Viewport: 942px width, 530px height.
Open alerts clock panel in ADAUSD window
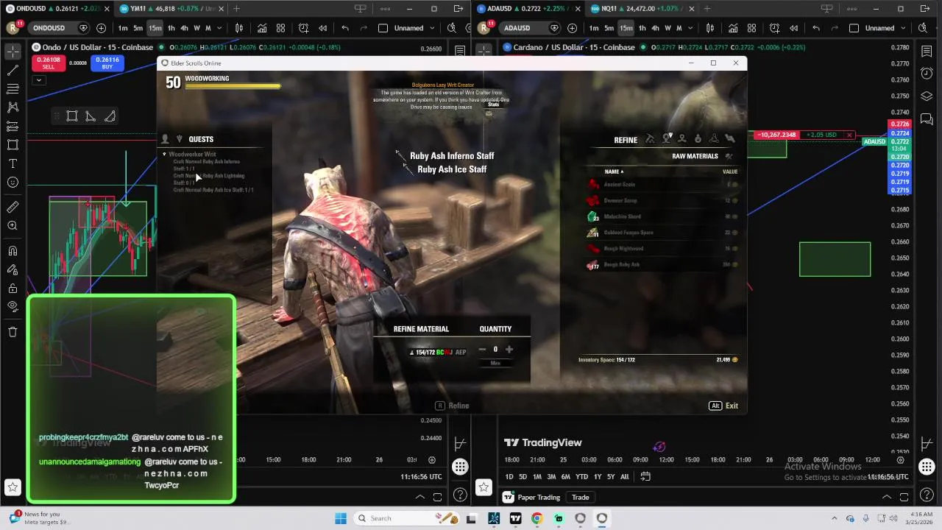(x=927, y=74)
